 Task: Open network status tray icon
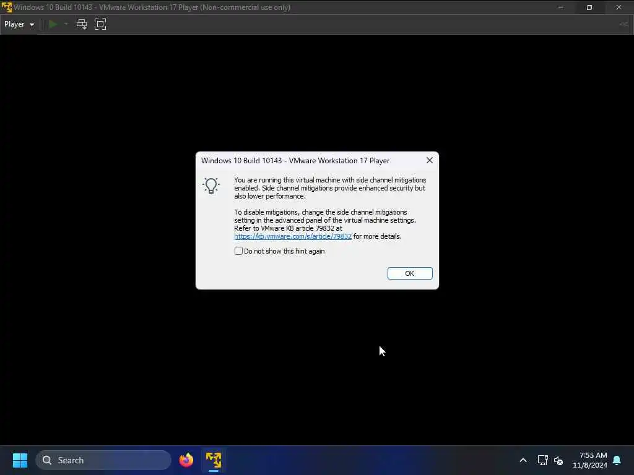click(542, 460)
